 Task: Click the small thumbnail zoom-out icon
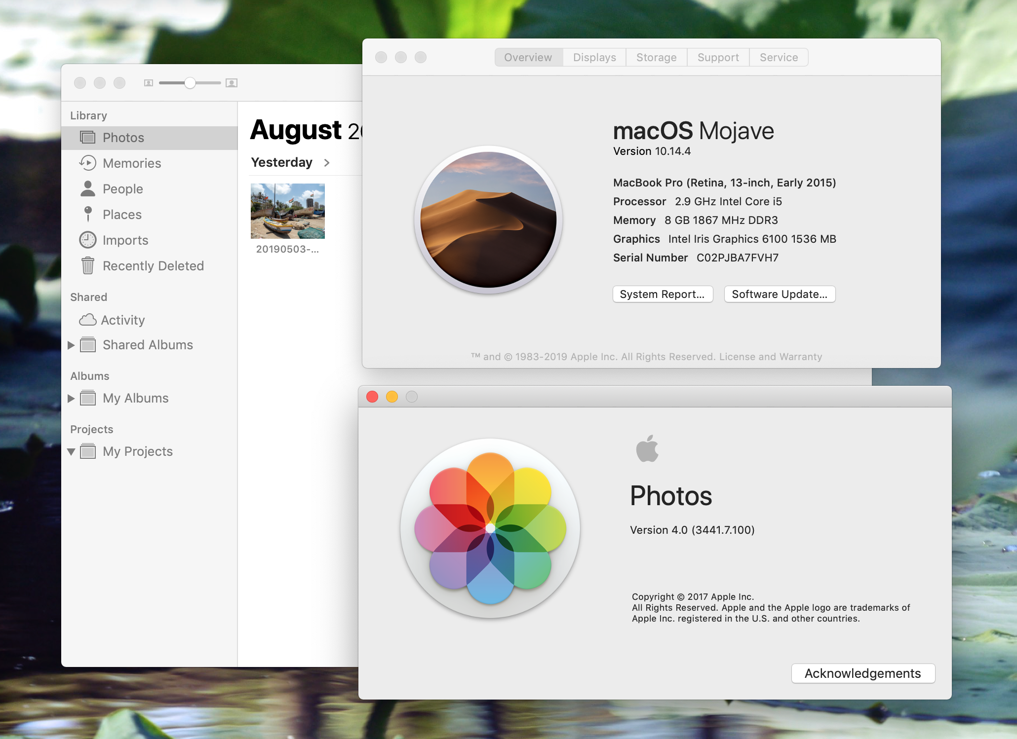(148, 83)
